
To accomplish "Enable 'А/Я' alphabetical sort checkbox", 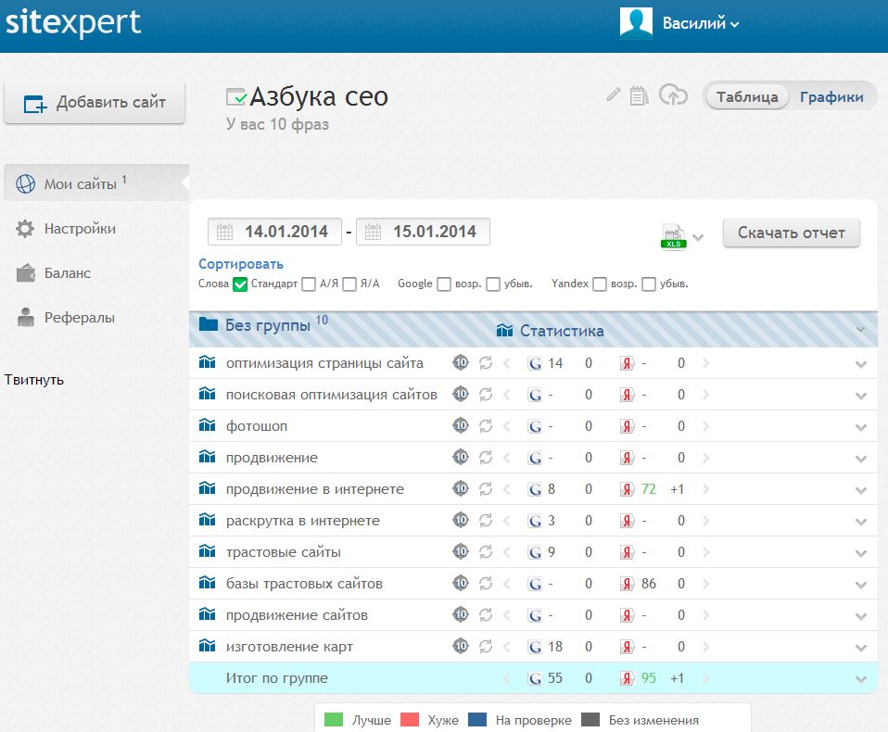I will [309, 284].
